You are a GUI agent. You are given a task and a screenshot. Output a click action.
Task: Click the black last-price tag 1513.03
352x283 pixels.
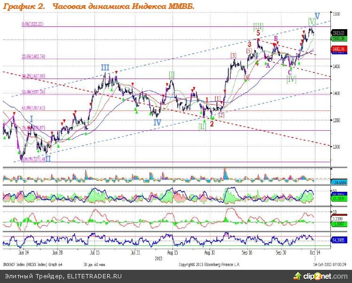pos(339,33)
